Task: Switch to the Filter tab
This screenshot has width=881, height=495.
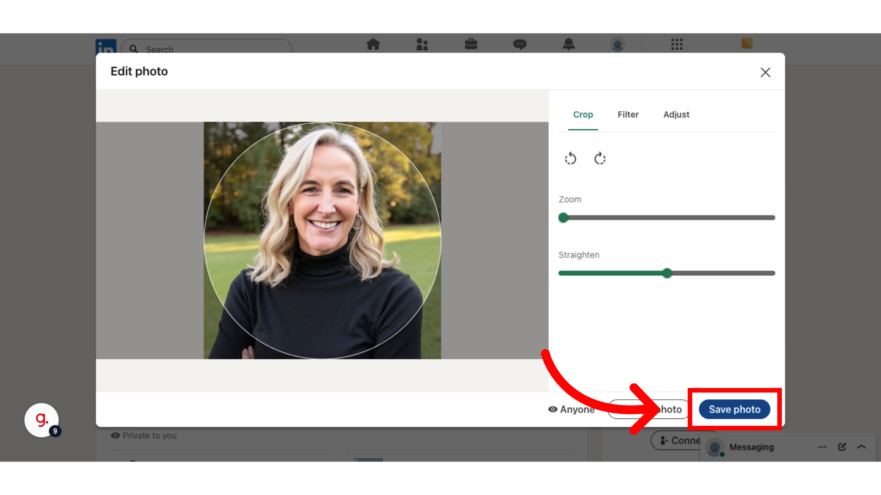Action: point(628,115)
